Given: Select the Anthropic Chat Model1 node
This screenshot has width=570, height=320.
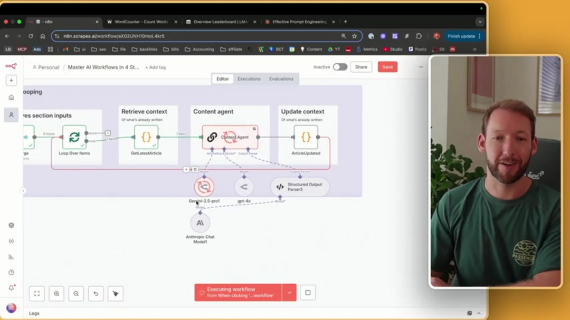Looking at the screenshot, I should [x=200, y=223].
